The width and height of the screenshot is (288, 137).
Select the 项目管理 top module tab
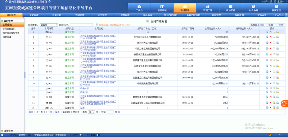[185, 8]
